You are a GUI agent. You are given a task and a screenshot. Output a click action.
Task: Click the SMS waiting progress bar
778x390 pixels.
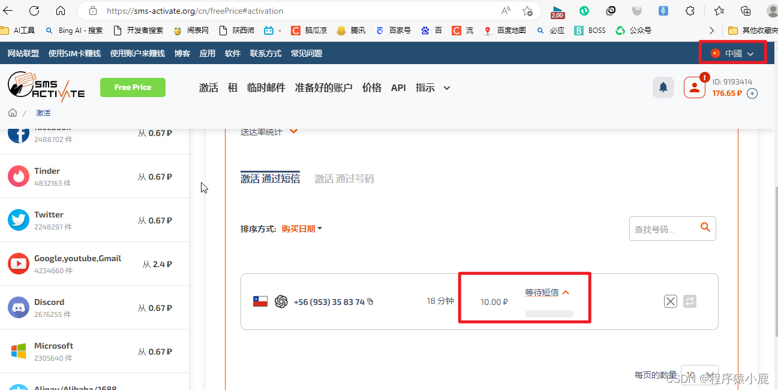549,314
